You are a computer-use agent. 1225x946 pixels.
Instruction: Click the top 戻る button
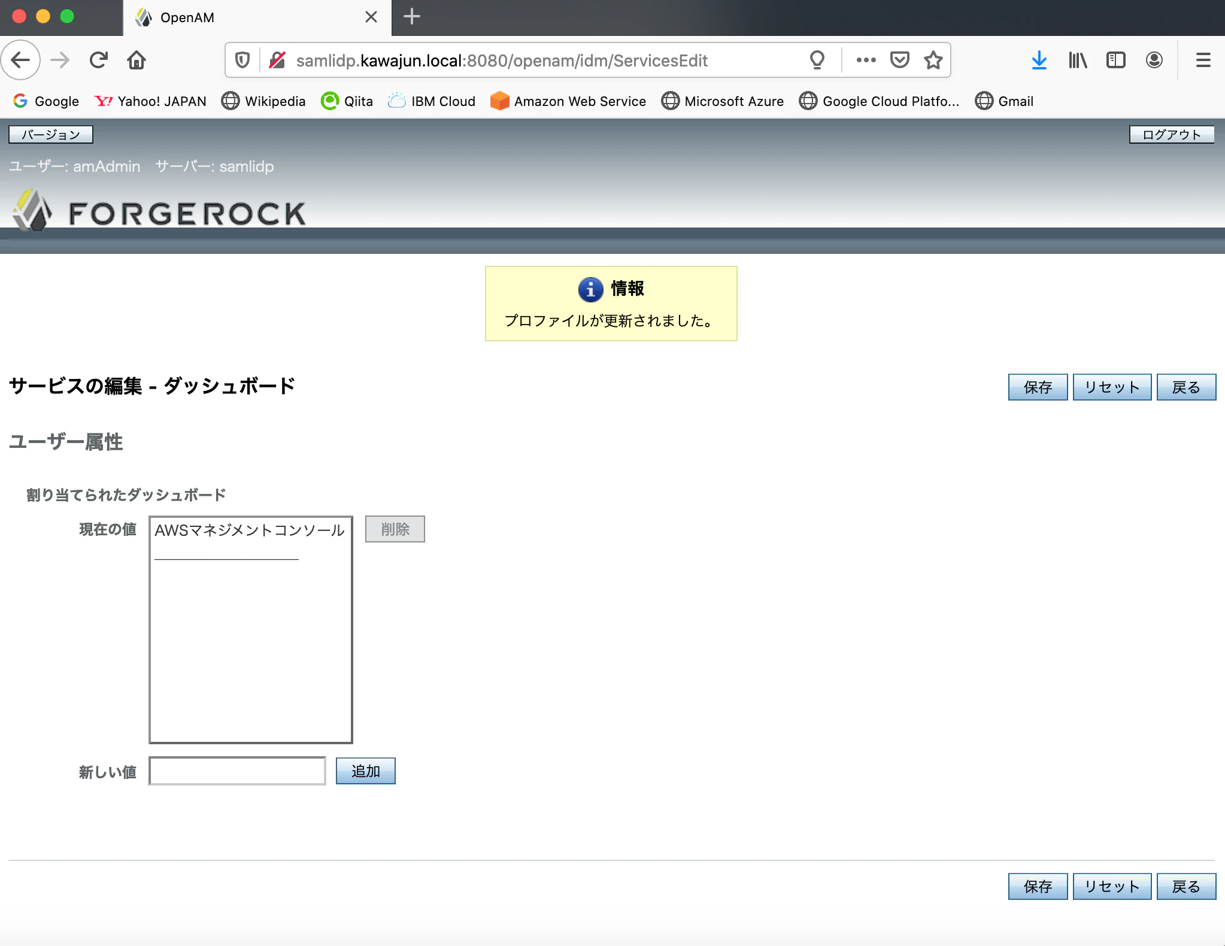pos(1186,387)
